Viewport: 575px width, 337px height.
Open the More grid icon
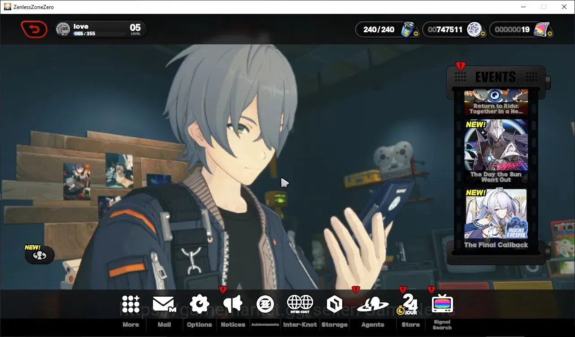131,304
